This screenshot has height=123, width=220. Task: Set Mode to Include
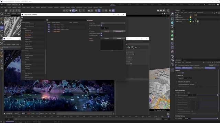pyautogui.click(x=119, y=38)
